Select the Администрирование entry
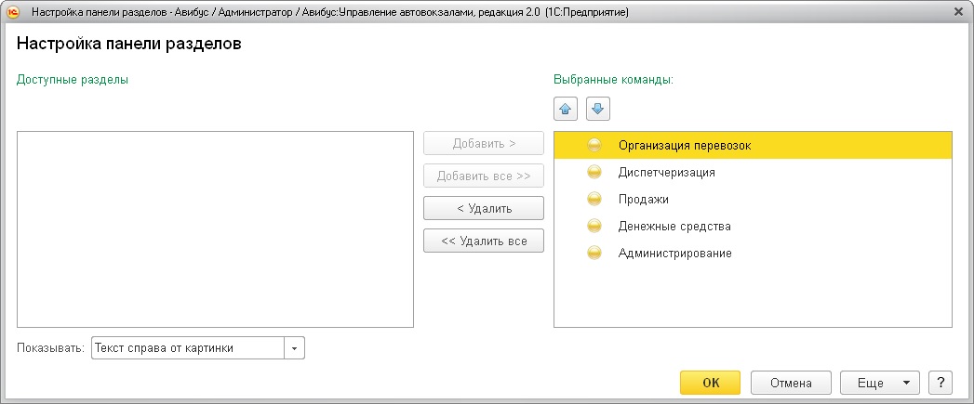This screenshot has height=404, width=974. (x=674, y=253)
